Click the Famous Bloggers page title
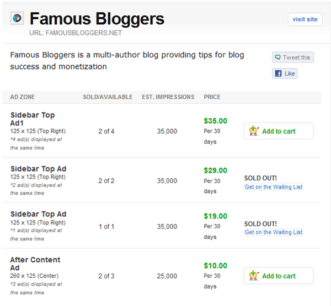This screenshot has height=306, width=331. tap(97, 19)
